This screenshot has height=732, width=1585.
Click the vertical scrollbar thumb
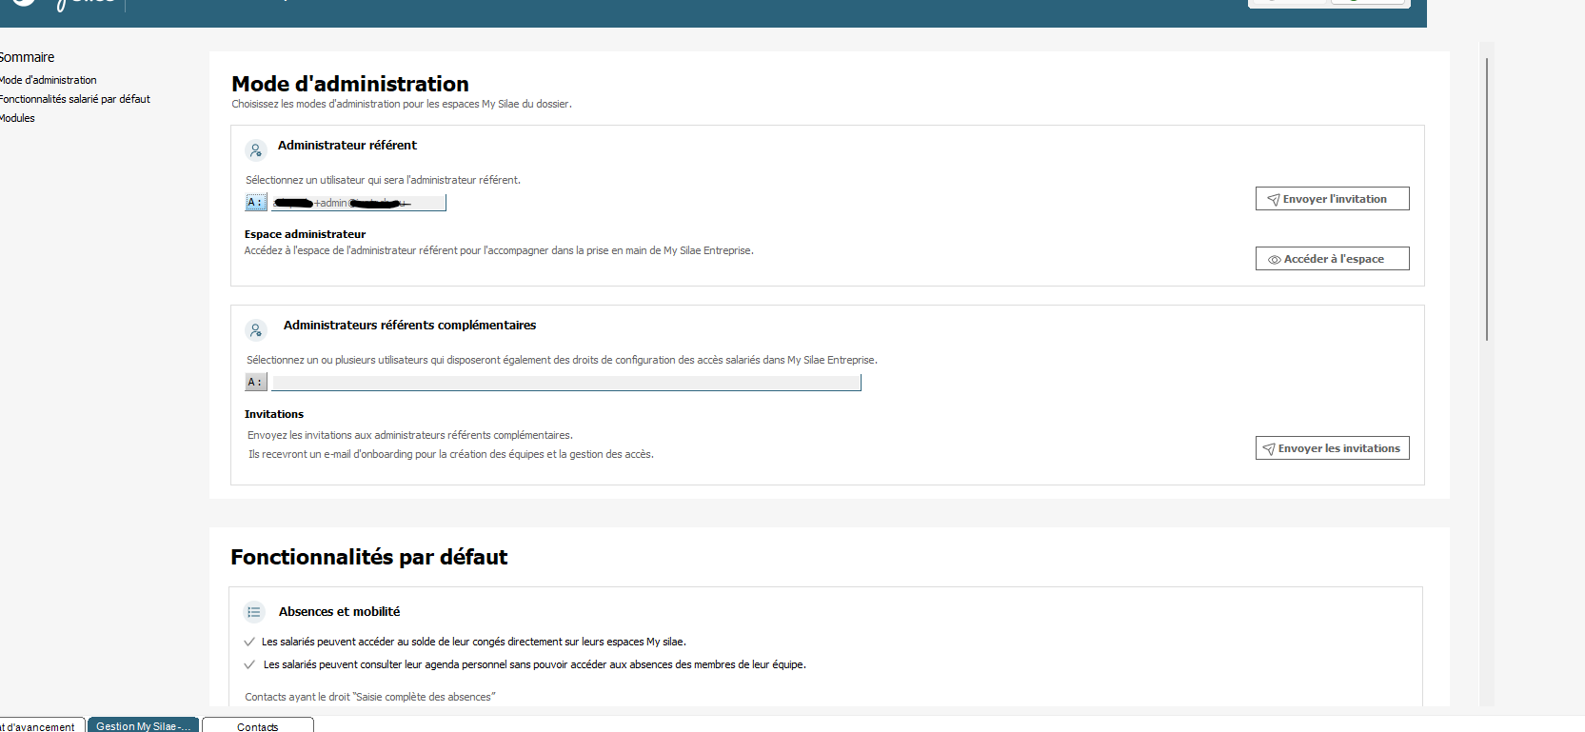[1487, 199]
